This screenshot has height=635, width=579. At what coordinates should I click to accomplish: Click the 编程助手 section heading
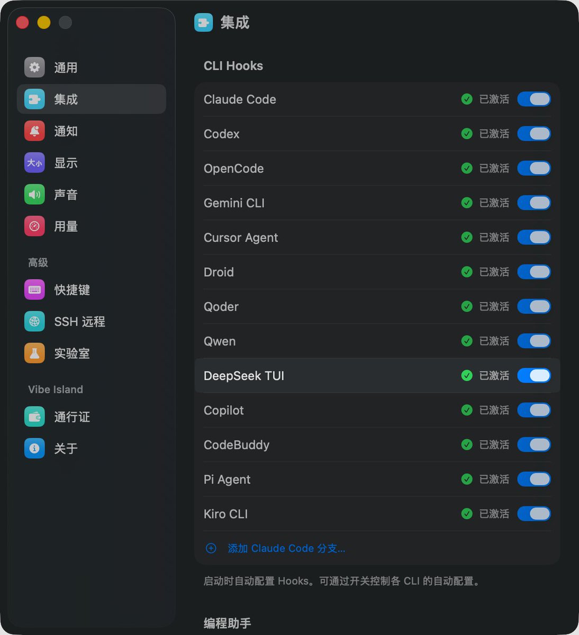pyautogui.click(x=227, y=623)
